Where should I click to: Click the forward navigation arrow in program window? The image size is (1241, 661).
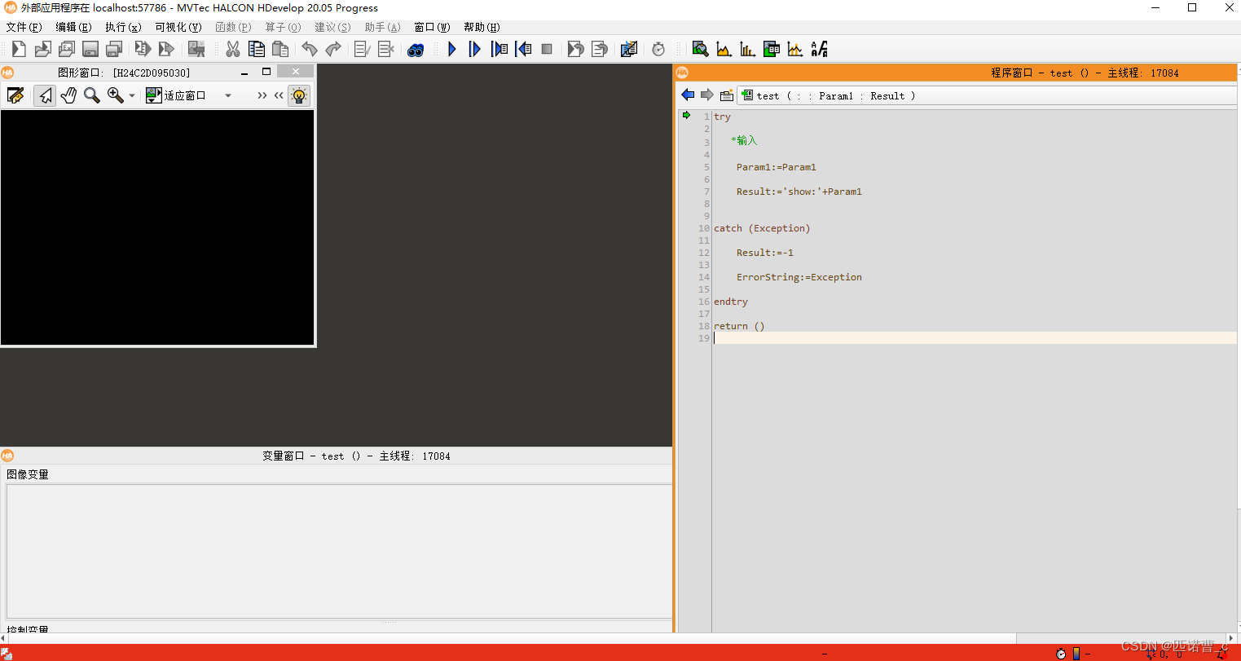[x=706, y=95]
